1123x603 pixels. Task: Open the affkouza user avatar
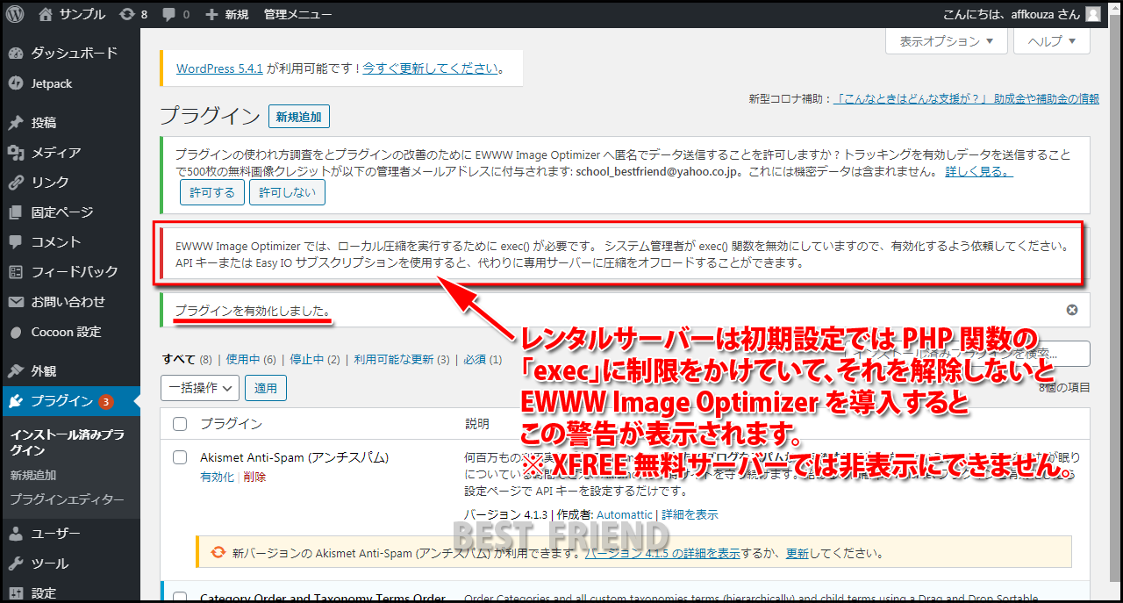tap(1092, 14)
